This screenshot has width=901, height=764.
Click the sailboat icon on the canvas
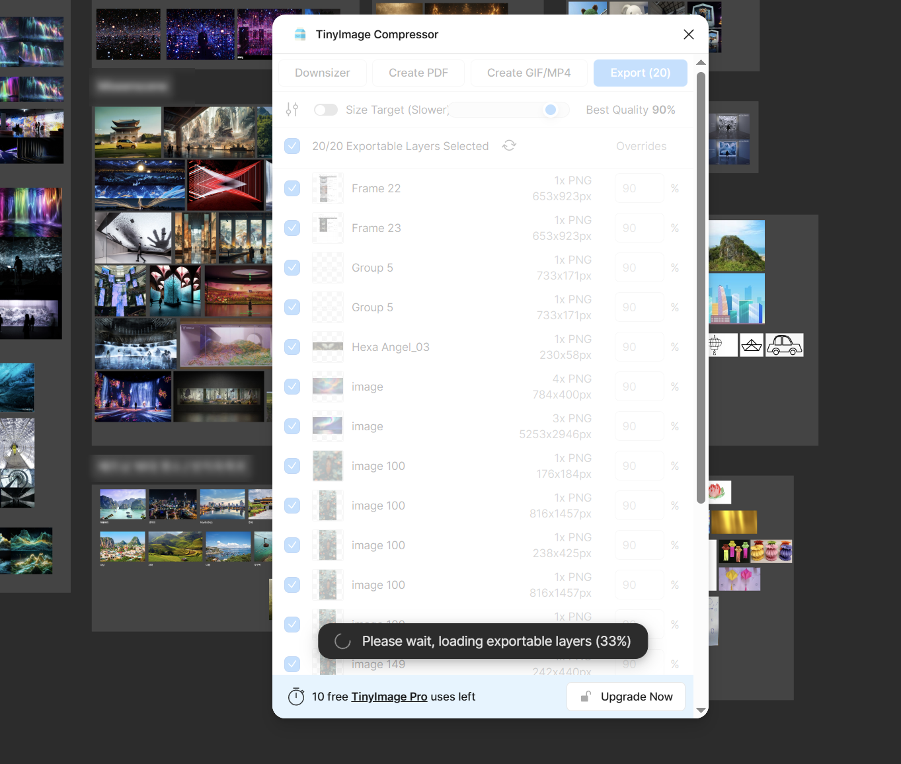click(x=752, y=345)
